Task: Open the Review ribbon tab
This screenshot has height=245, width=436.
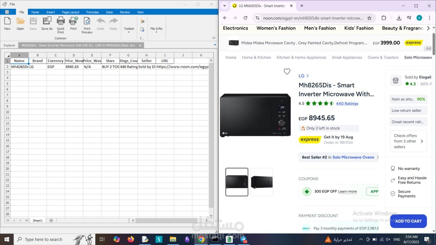Action: pos(125,12)
